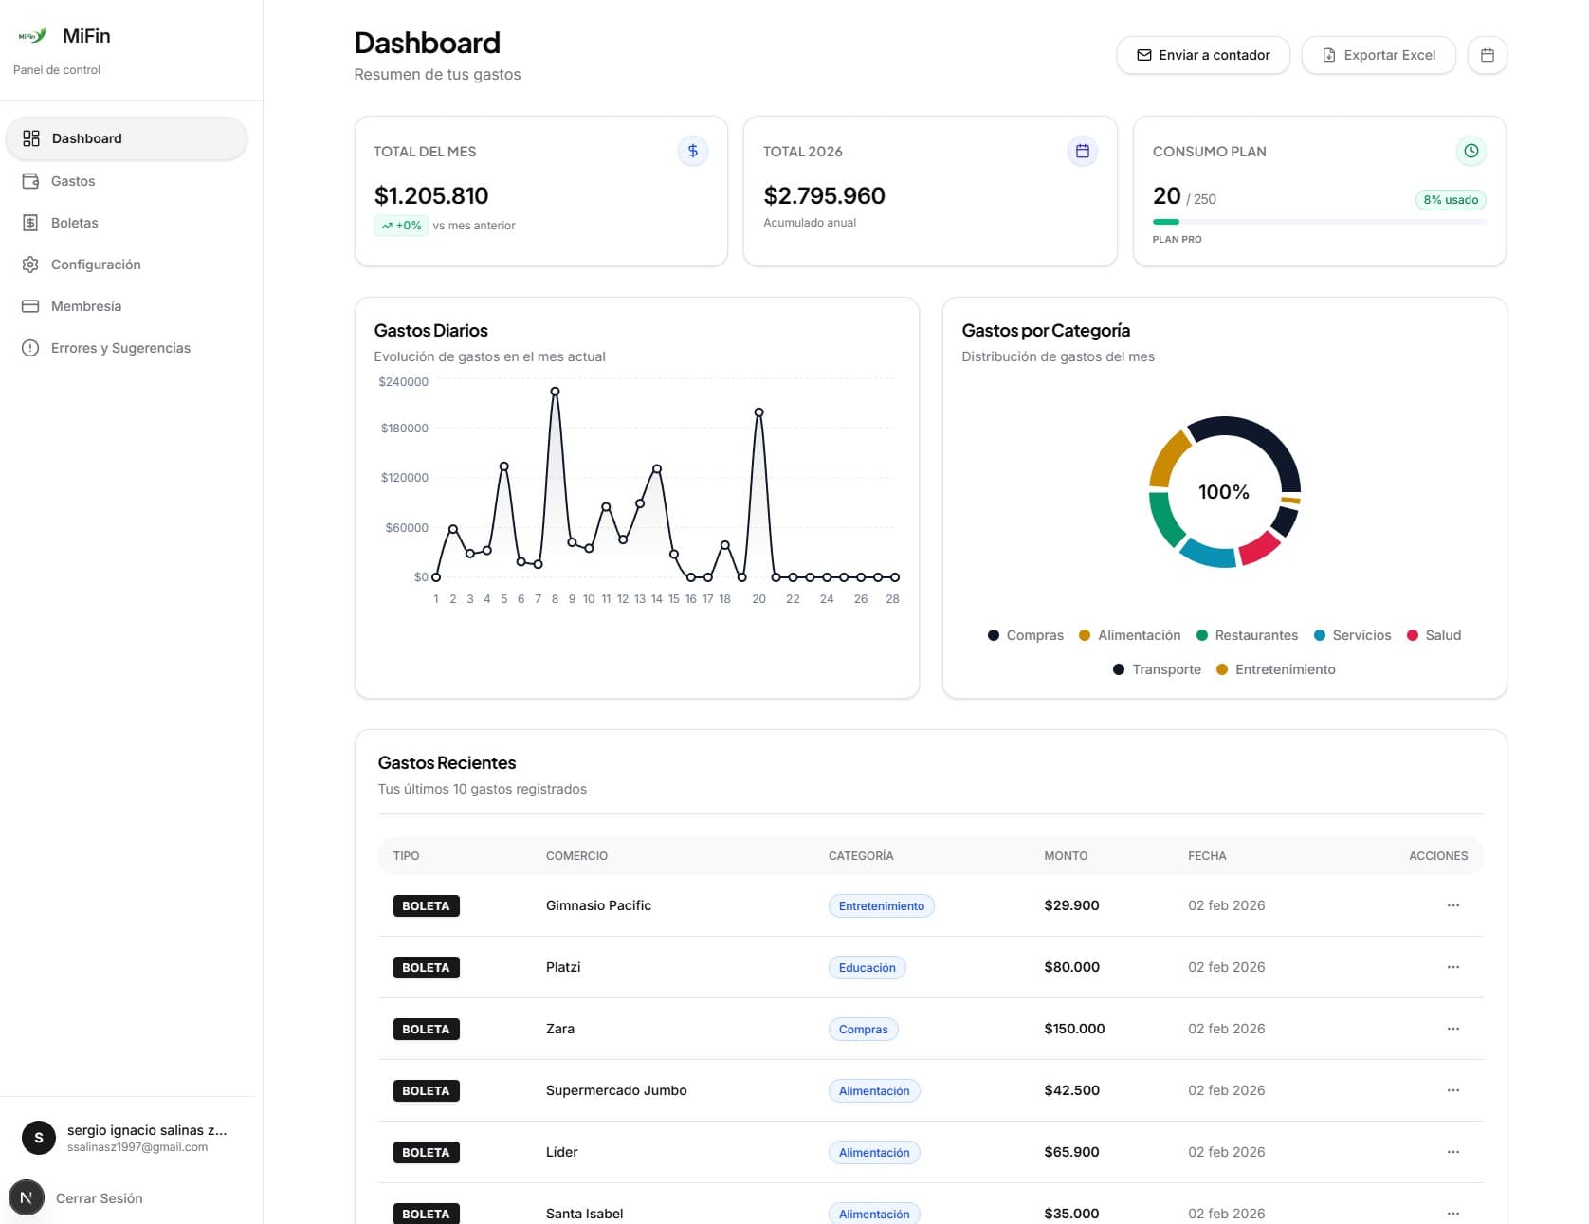The image size is (1589, 1224).
Task: Click the calendar icon on Total 2026 card
Action: tap(1082, 150)
